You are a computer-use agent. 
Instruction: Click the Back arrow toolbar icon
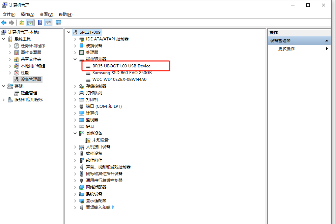pos(4,23)
